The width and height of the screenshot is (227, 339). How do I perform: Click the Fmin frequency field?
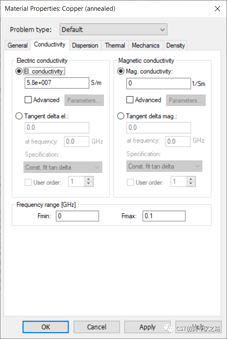coord(78,216)
